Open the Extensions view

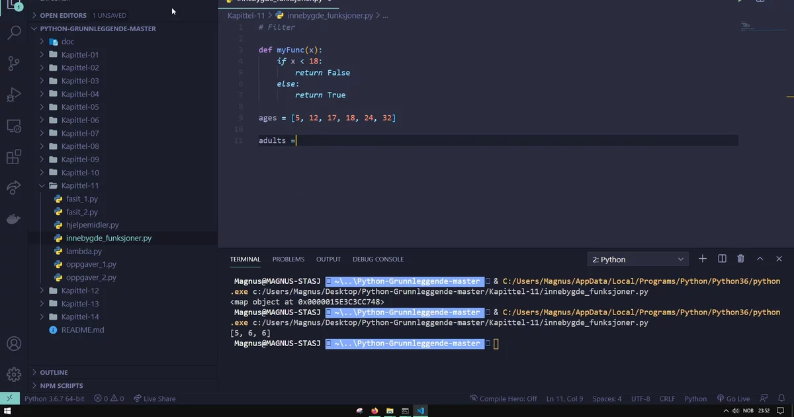13,157
